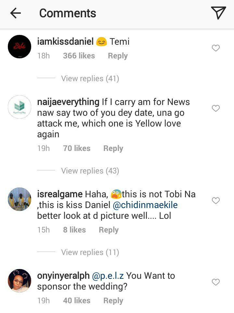Open the isrealgame username link
The width and height of the screenshot is (234, 313).
pos(60,195)
